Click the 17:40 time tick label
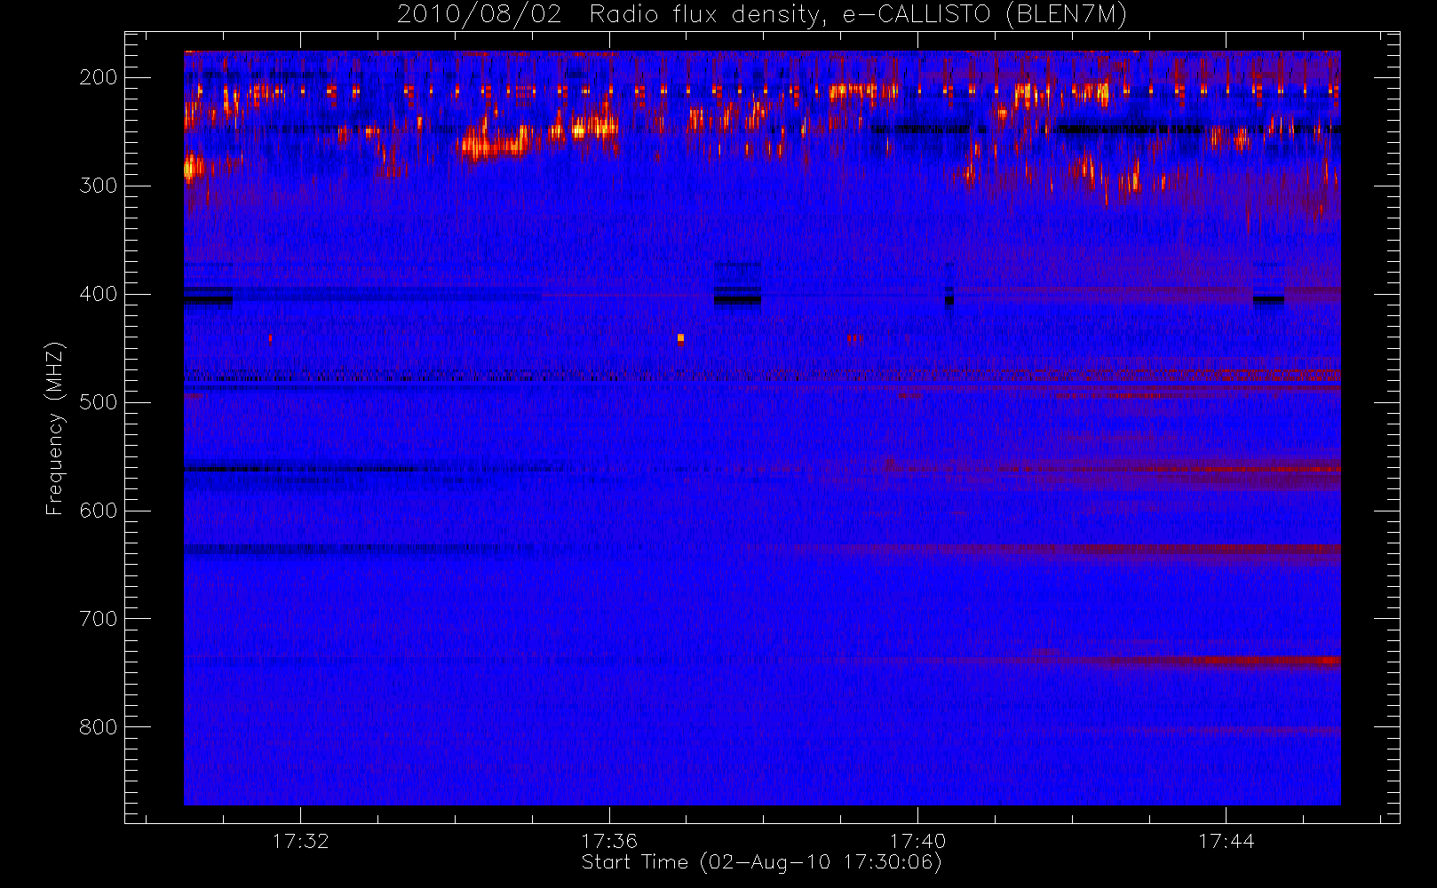This screenshot has width=1437, height=888. tap(917, 841)
